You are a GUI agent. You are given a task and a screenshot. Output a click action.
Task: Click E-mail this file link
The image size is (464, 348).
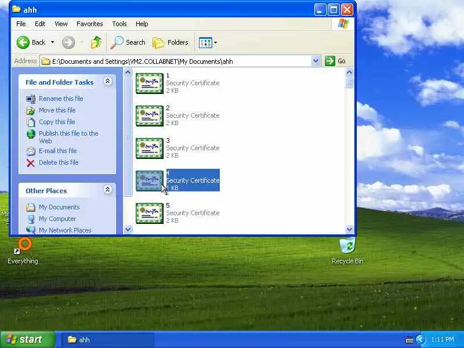point(57,151)
